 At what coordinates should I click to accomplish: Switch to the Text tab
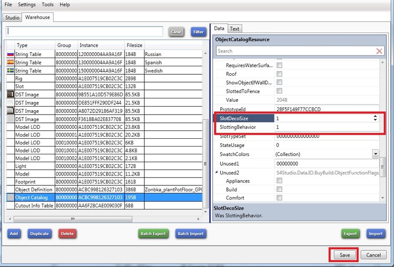[234, 29]
